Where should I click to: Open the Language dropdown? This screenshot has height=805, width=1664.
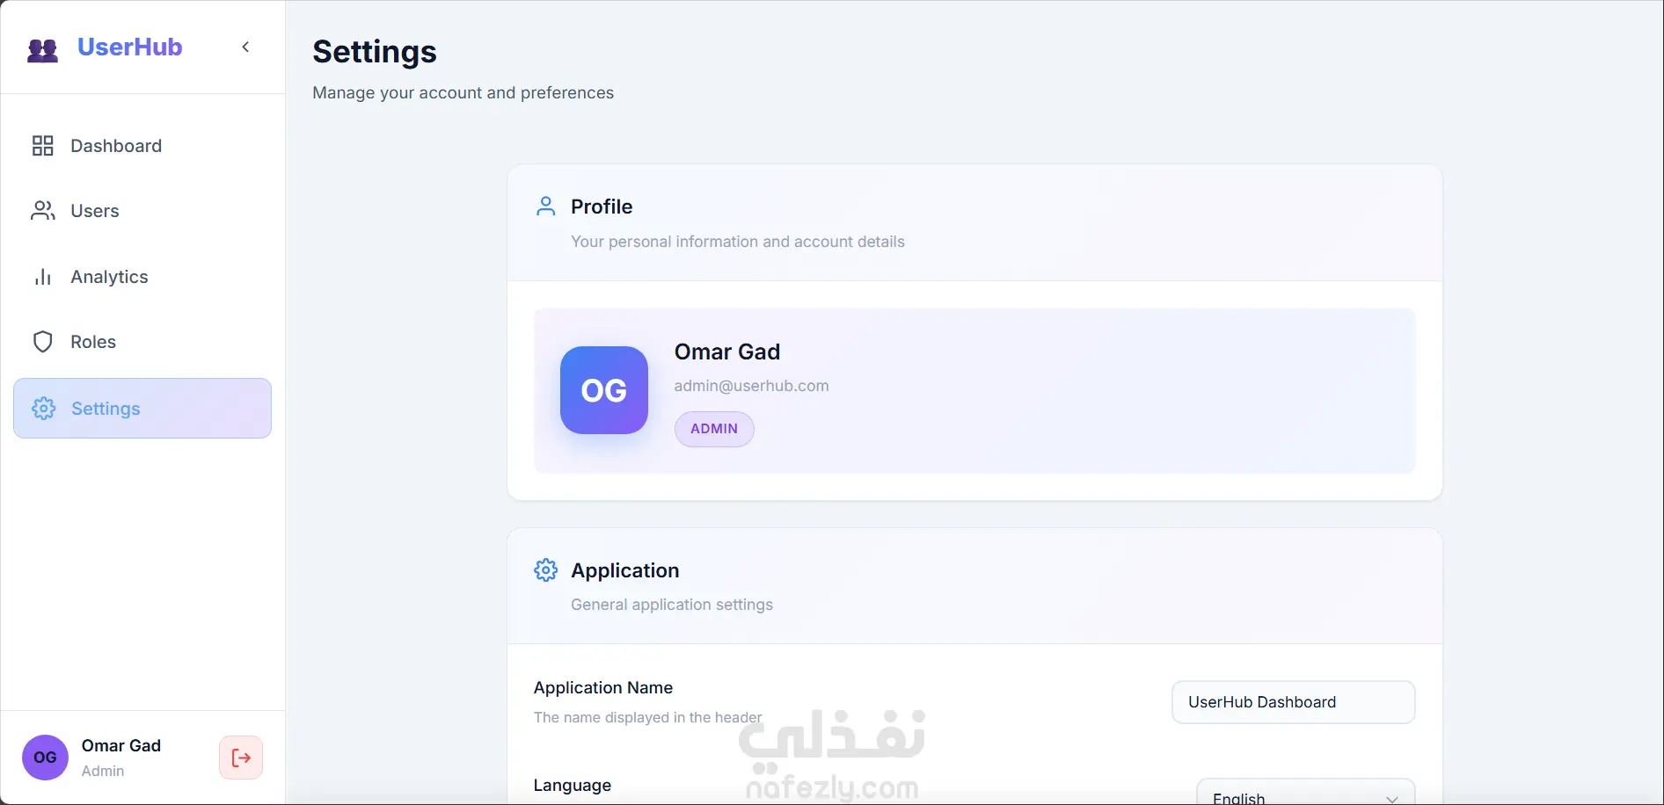coord(1305,794)
